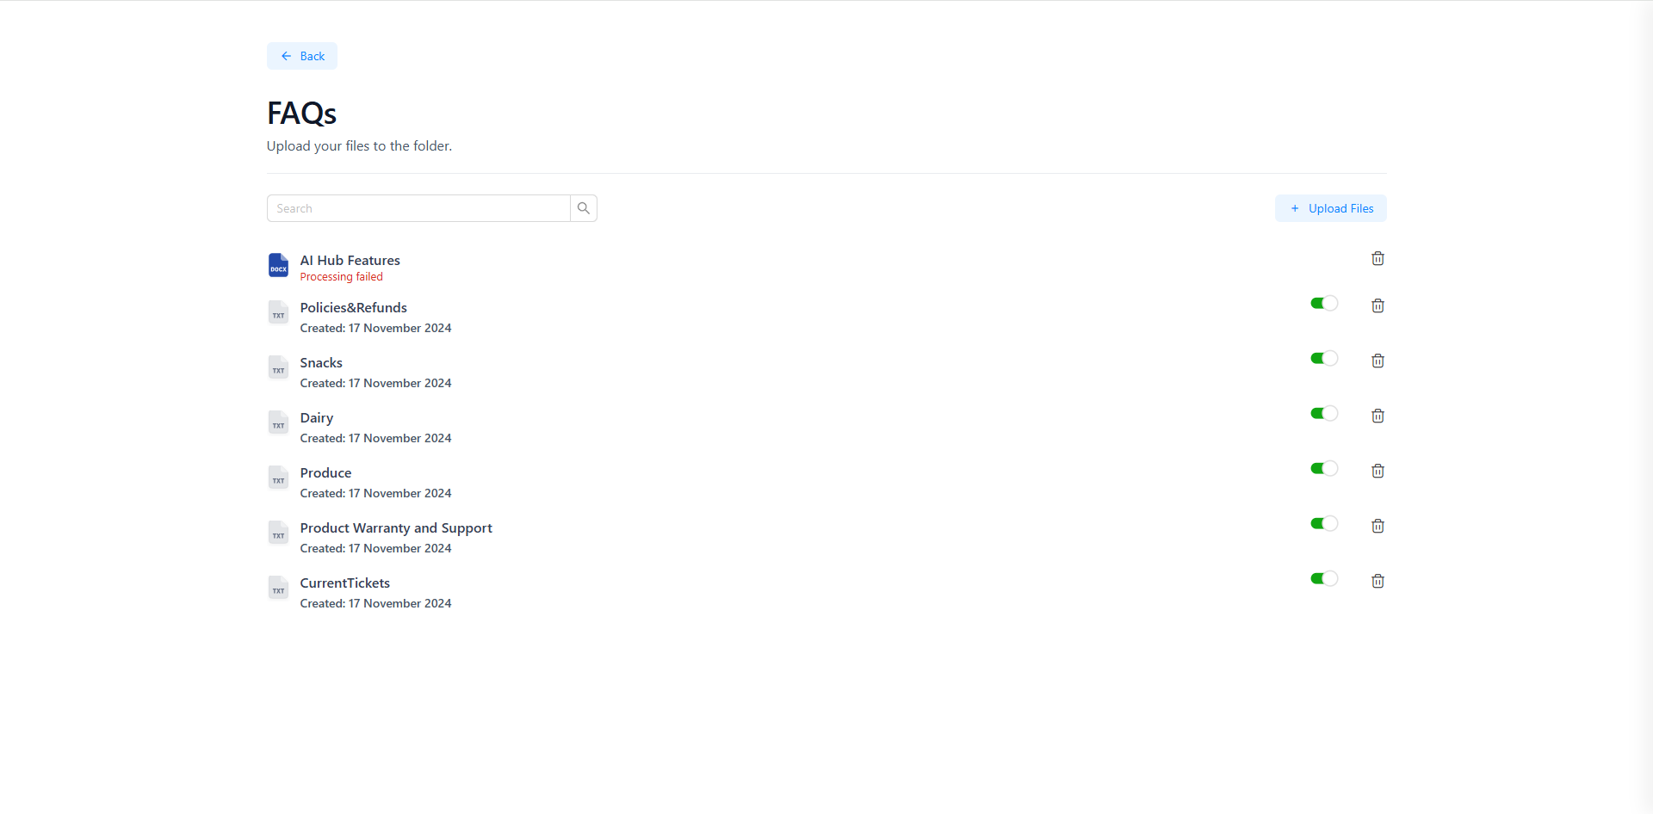This screenshot has width=1653, height=814.
Task: Click the AI Hub Features DOCX icon
Action: click(278, 265)
